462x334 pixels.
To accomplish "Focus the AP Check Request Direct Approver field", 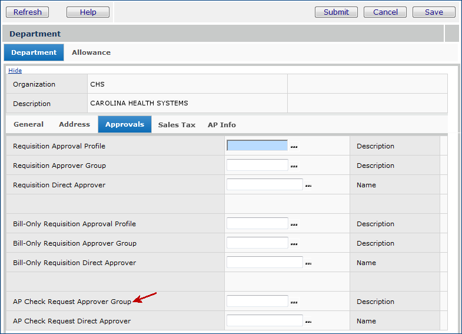I will pyautogui.click(x=264, y=321).
